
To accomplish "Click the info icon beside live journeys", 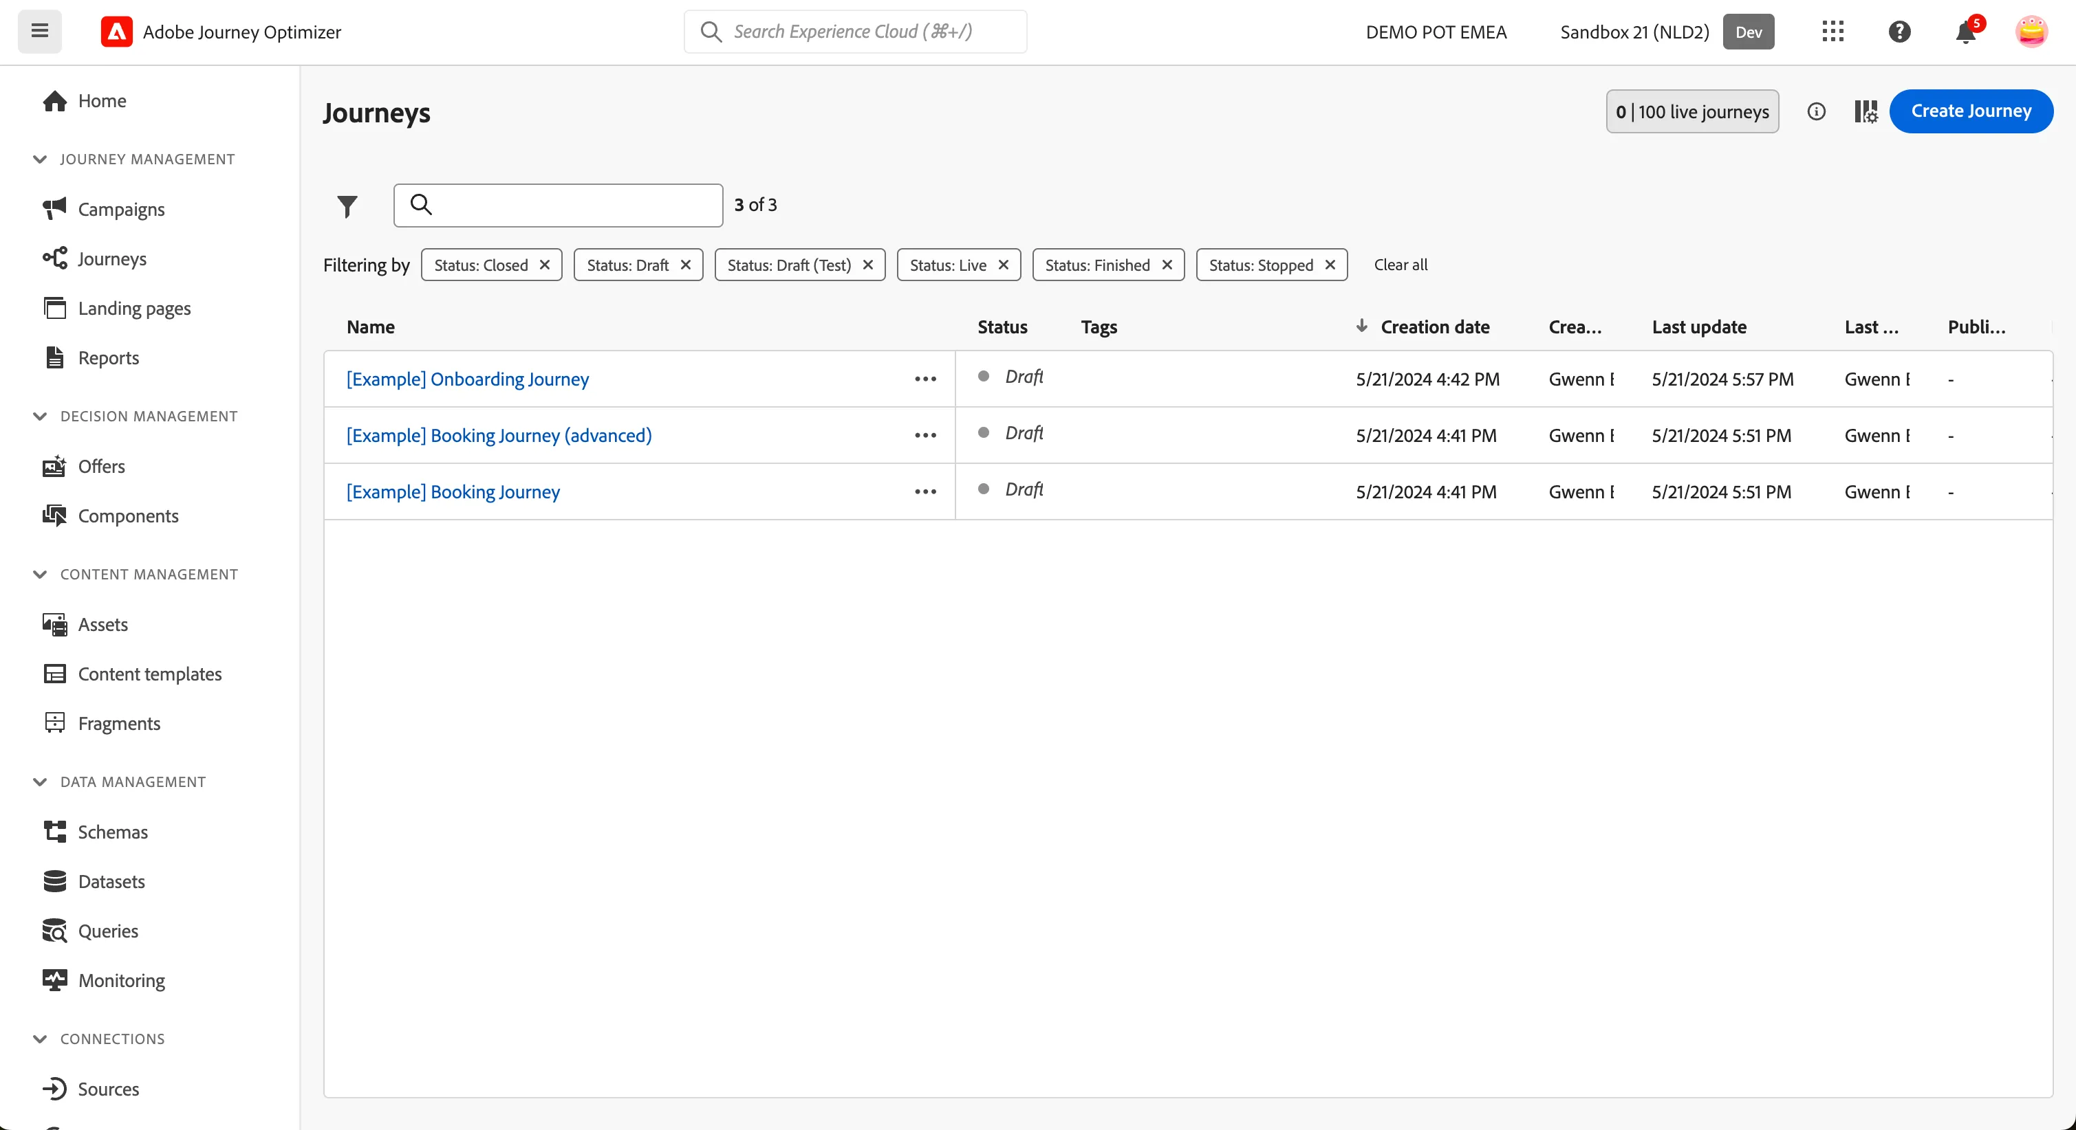I will click(1816, 111).
